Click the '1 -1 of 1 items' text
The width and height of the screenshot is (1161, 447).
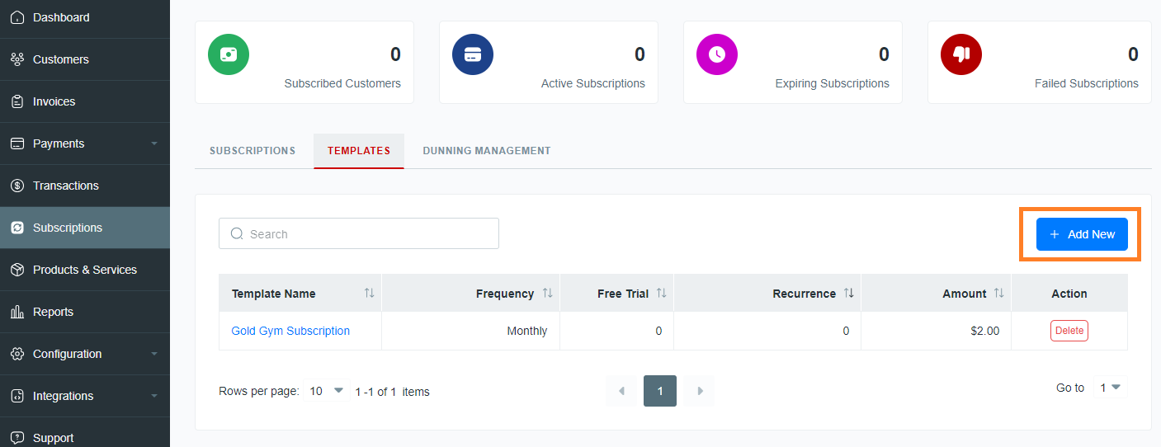click(392, 392)
